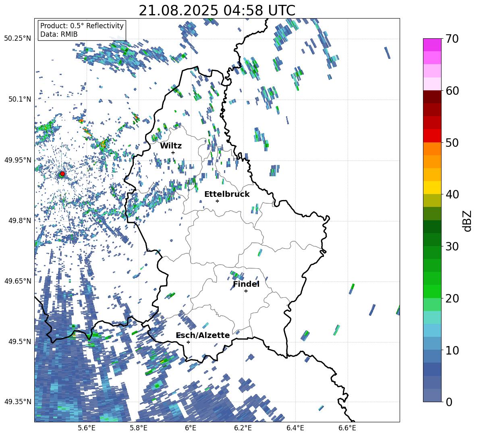
Task: Click the Esch/Alzette station cross marker
Action: pyautogui.click(x=188, y=342)
